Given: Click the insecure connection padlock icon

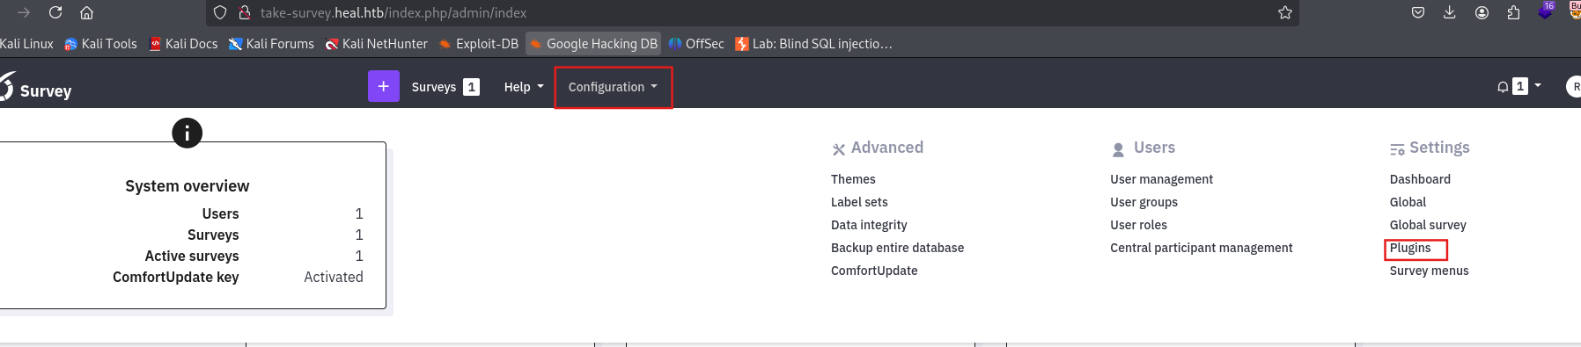Looking at the screenshot, I should pyautogui.click(x=245, y=12).
